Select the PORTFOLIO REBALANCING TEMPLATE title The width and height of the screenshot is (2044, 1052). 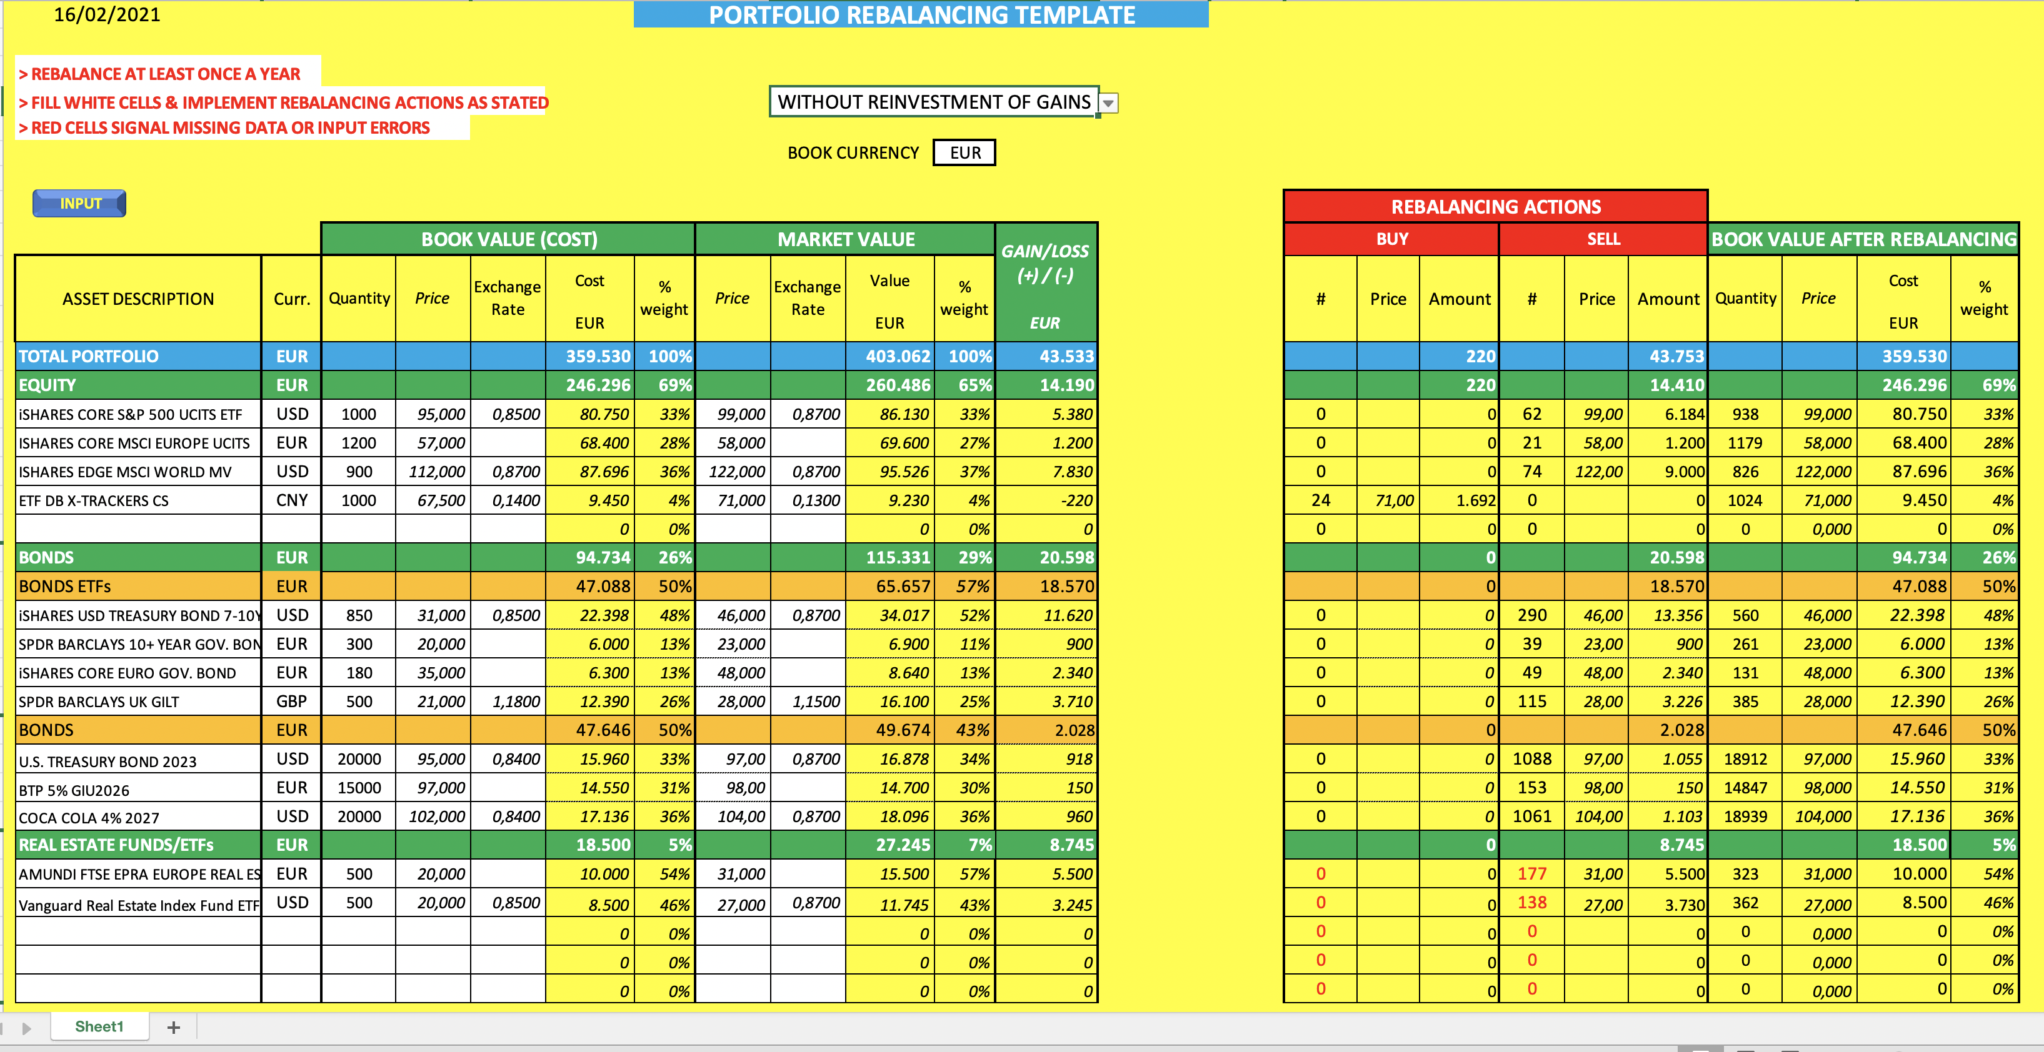[x=921, y=15]
